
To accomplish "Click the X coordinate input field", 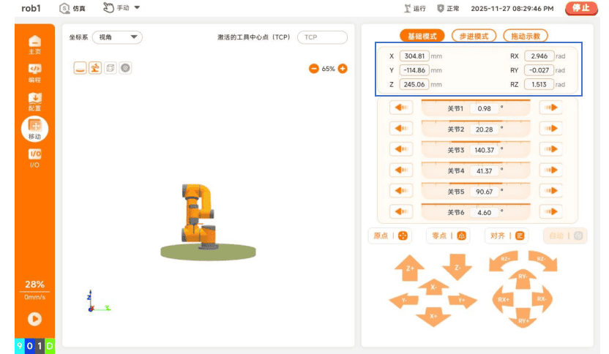I will (x=414, y=56).
